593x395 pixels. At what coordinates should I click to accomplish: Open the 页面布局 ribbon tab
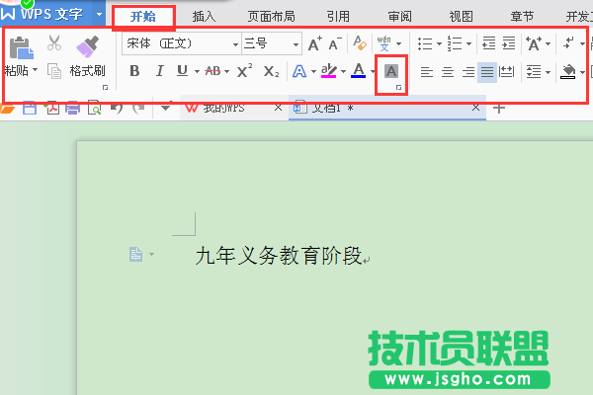271,17
